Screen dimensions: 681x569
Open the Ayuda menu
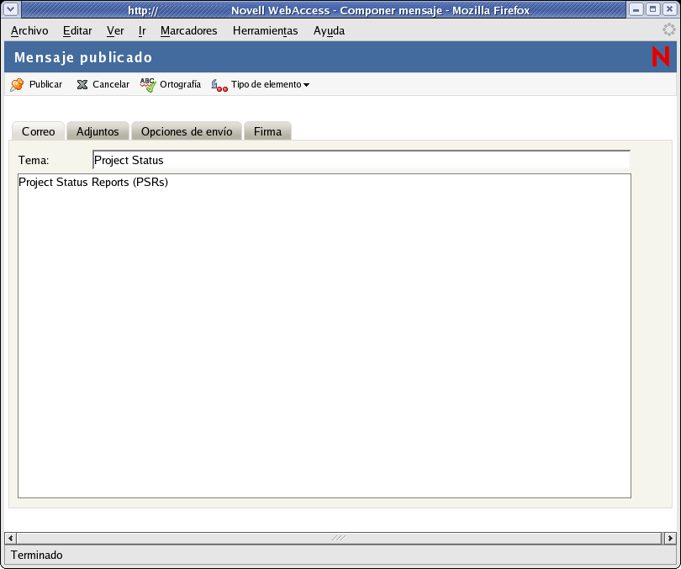[329, 31]
